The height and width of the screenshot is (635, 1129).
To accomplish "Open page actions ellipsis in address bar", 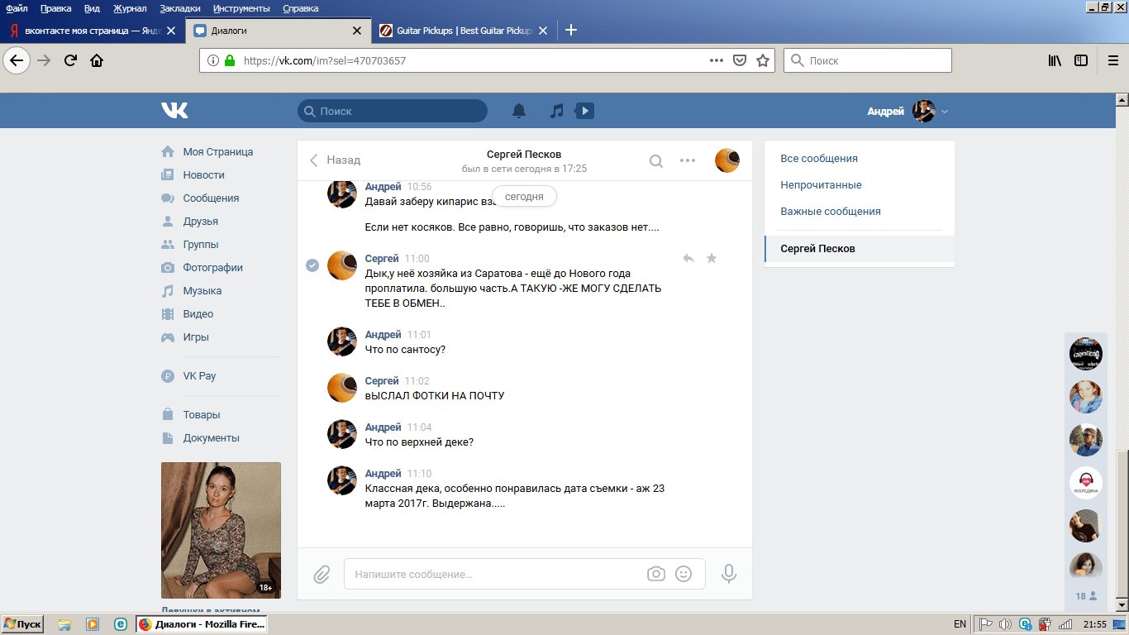I will click(717, 60).
